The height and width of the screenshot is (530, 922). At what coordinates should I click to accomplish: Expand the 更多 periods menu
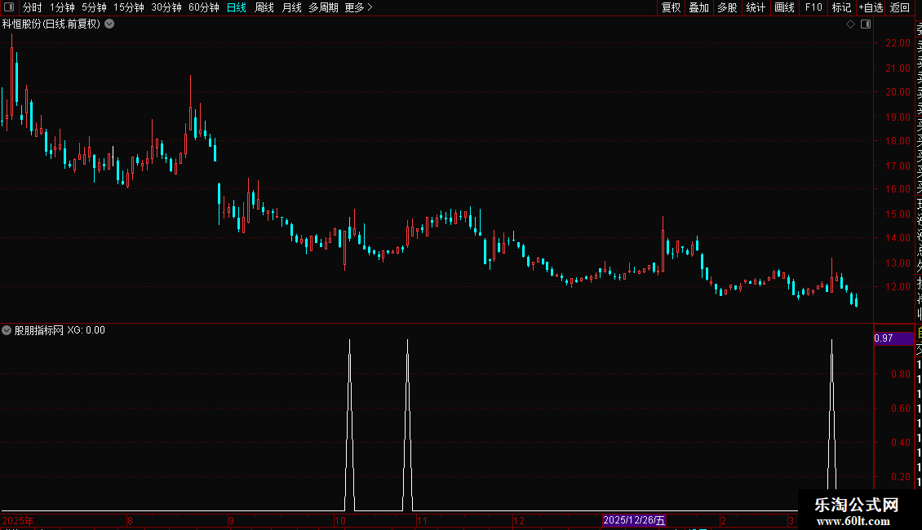coord(358,7)
